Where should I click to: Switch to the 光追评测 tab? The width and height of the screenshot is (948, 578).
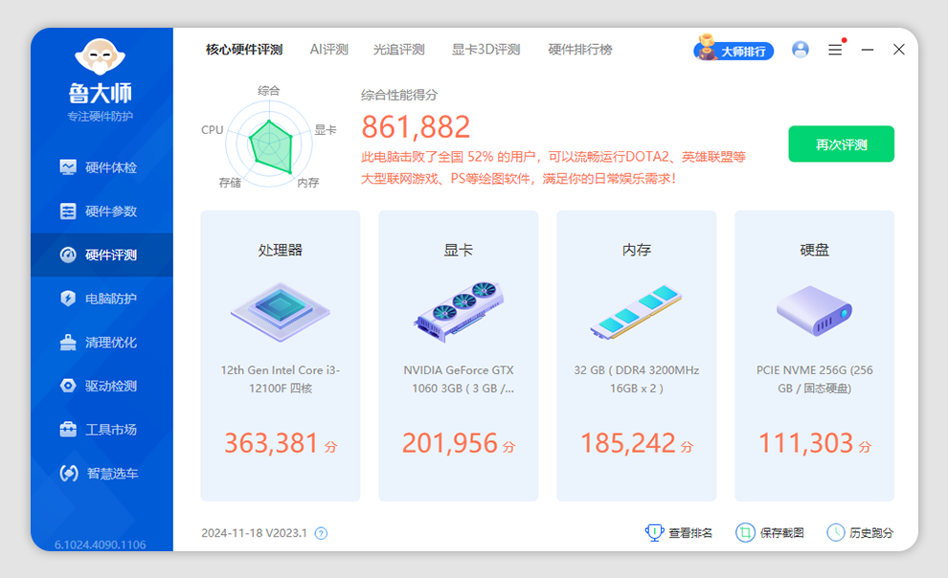click(398, 50)
